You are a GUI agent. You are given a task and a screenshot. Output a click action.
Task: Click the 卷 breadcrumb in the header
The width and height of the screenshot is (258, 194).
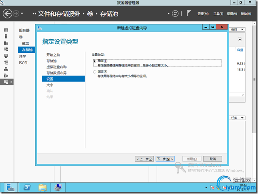90,14
